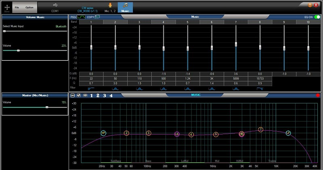Toggle the red indicator in MUSIC graph header
Image resolution: width=323 pixels, height=170 pixels.
pos(318,96)
